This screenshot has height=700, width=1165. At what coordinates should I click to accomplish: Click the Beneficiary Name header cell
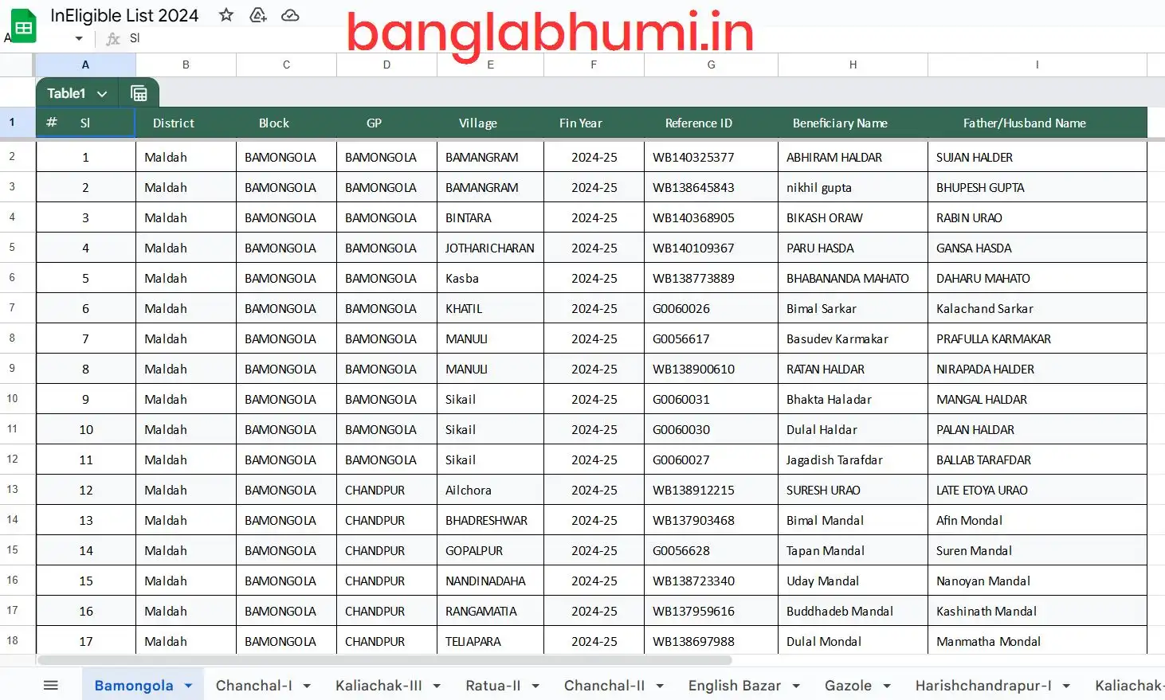click(853, 123)
